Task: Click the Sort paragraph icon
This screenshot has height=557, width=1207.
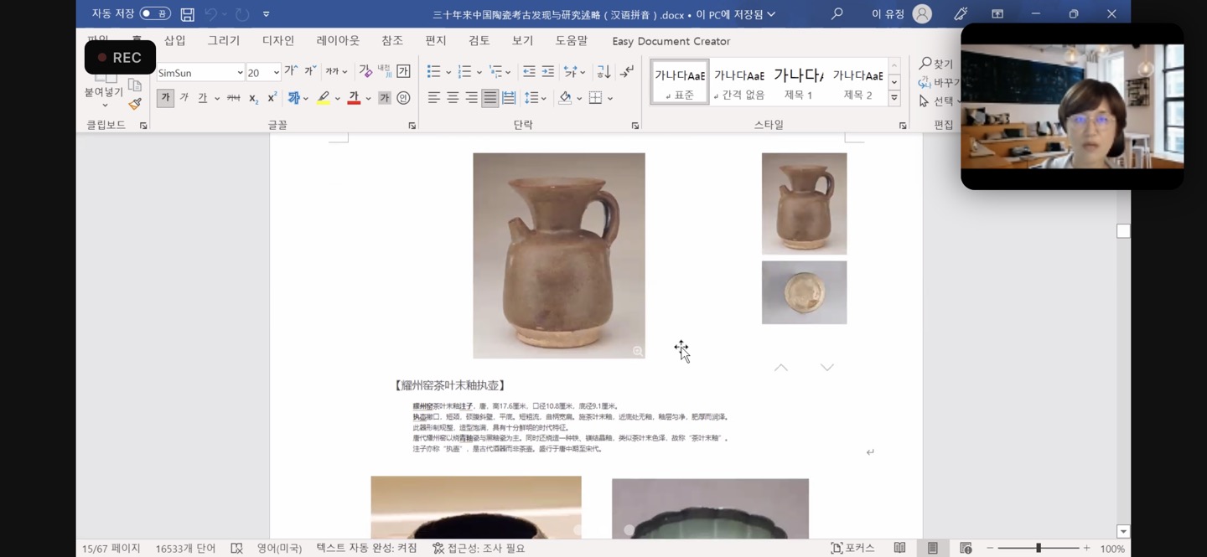Action: pyautogui.click(x=603, y=72)
